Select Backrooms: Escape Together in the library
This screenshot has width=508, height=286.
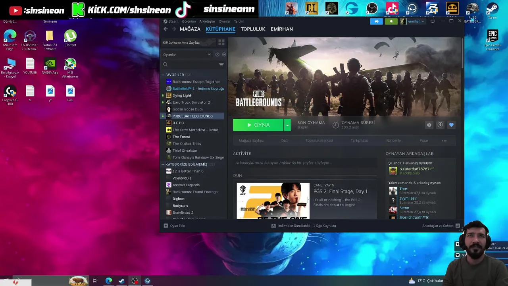(196, 82)
